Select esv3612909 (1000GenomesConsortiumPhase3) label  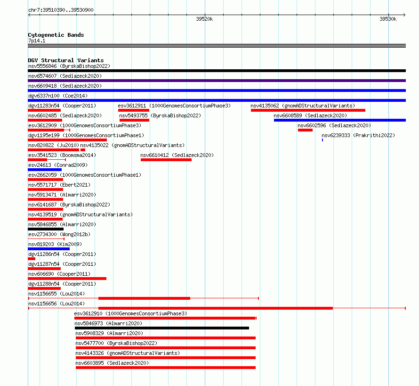(x=85, y=125)
